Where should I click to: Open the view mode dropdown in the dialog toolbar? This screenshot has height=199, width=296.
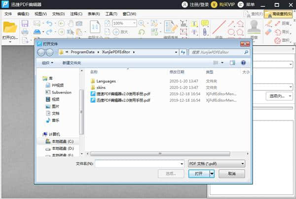click(222, 63)
